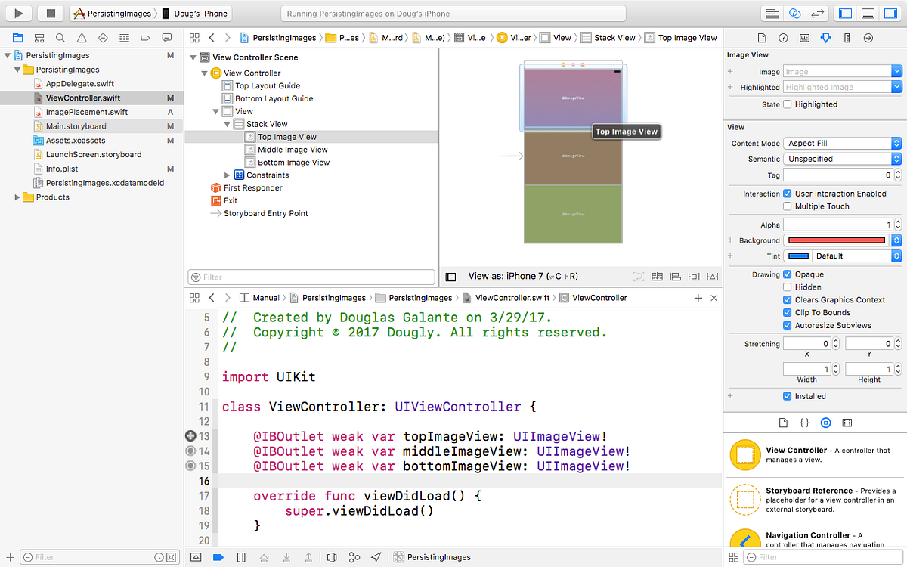Hide the right utilities panel

click(890, 12)
